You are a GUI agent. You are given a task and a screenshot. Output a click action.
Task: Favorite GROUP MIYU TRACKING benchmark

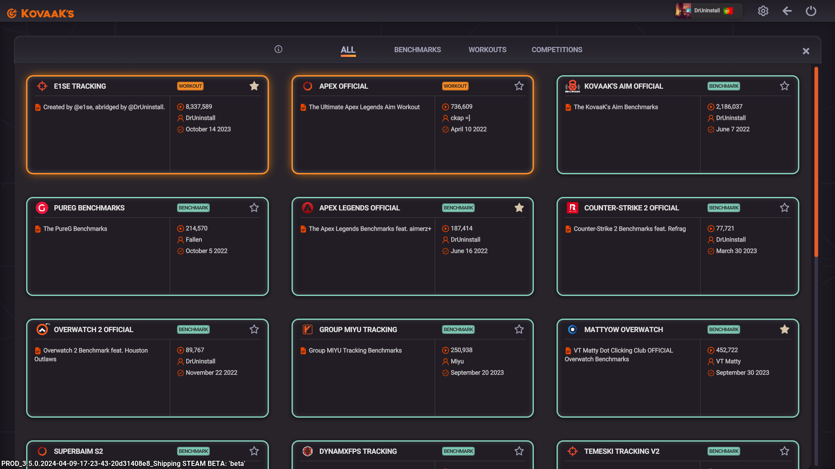(x=519, y=329)
